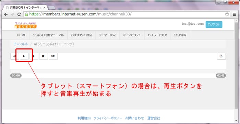
Task: Open 決済情報 menu item
Action: [180, 35]
